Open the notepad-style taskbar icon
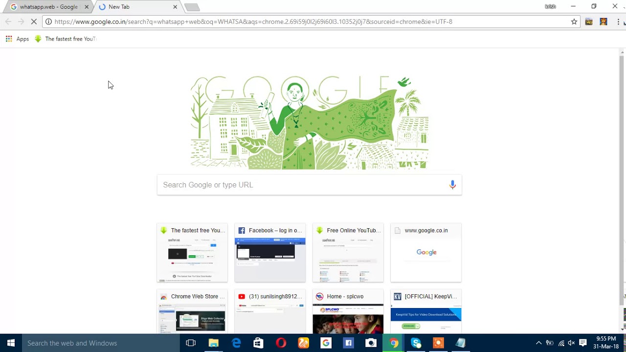The height and width of the screenshot is (352, 626). coord(461,343)
